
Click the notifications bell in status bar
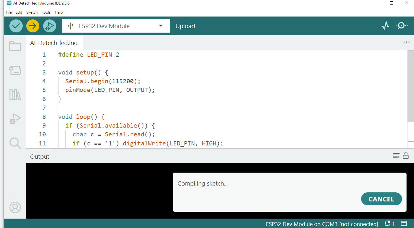(x=388, y=224)
